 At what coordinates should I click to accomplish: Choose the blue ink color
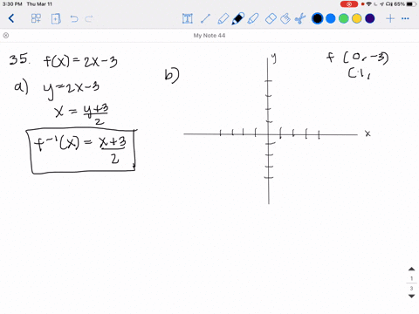[x=331, y=18]
